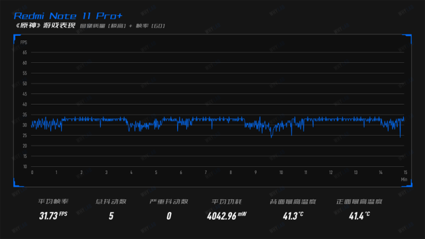Click the 'FPS' y-axis unit label

(24, 42)
